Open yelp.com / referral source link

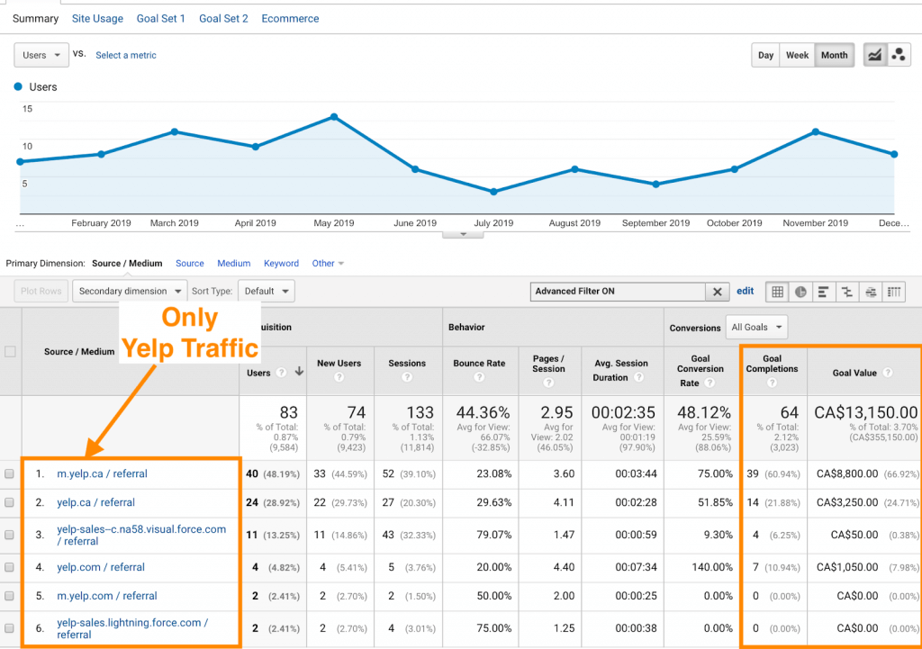pos(101,567)
